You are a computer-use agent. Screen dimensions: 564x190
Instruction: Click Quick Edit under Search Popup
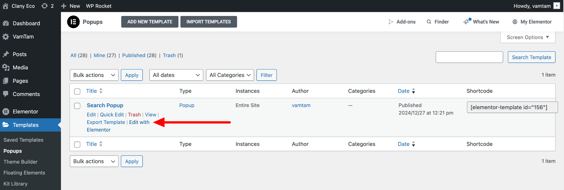(x=112, y=115)
